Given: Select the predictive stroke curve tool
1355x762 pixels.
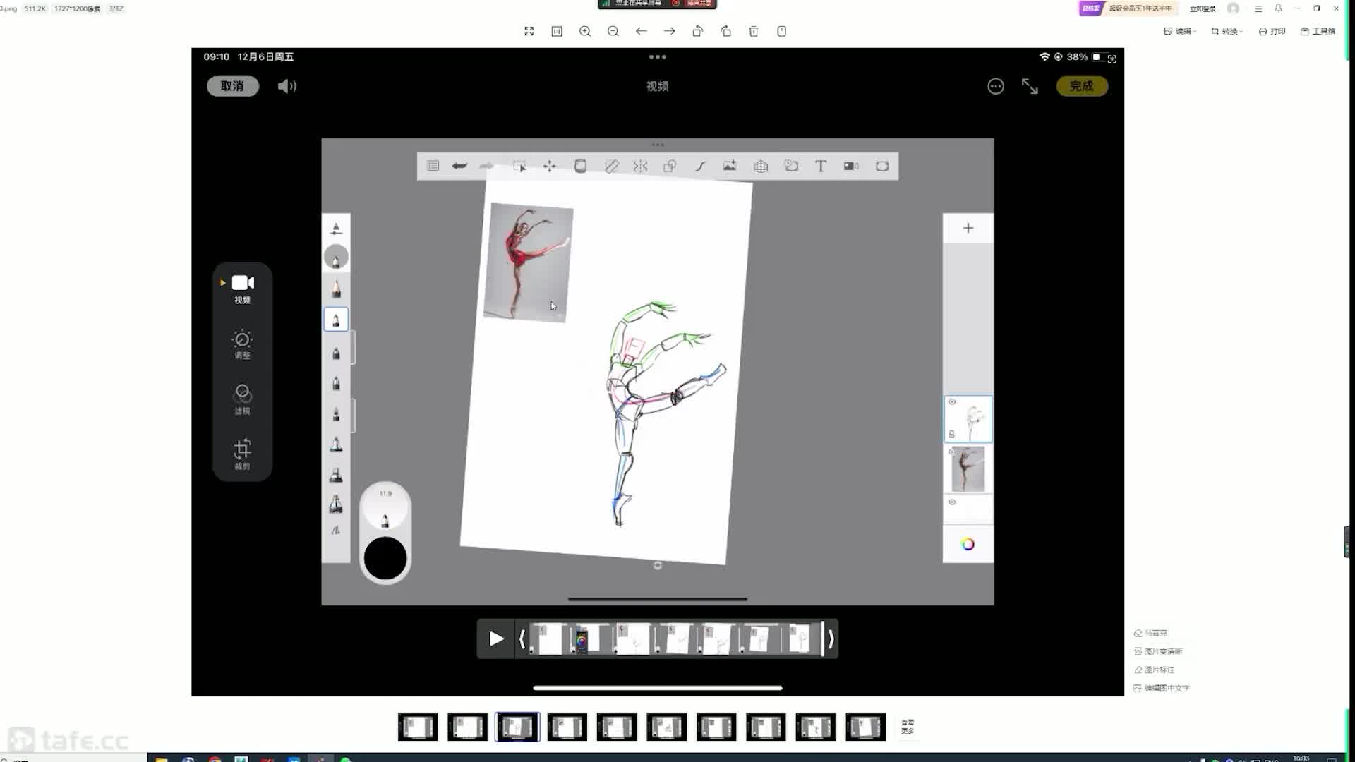Looking at the screenshot, I should click(700, 166).
